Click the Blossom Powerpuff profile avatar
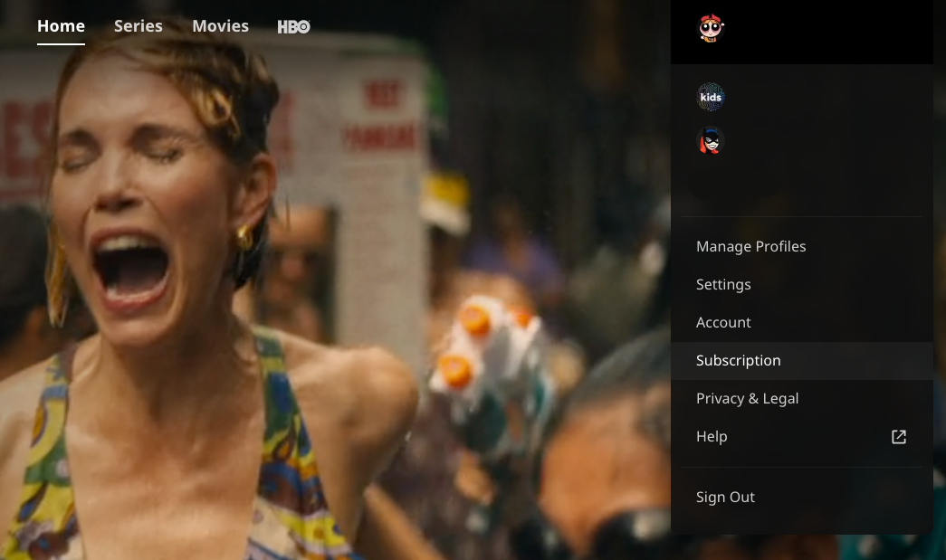The image size is (946, 560). pyautogui.click(x=712, y=28)
